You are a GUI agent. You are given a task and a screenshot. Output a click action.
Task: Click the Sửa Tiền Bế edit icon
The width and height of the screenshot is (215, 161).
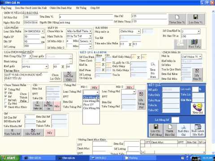(x=33, y=132)
